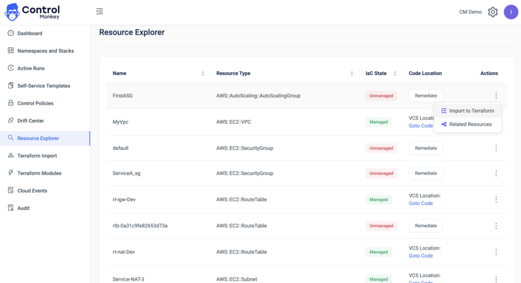The image size is (521, 283).
Task: Follow Goto Code link for rt-igw-Dev
Action: pos(421,203)
